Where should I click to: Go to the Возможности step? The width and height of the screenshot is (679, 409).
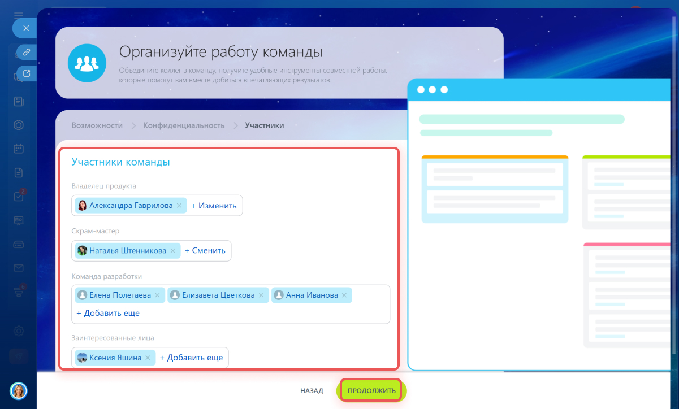pos(97,125)
